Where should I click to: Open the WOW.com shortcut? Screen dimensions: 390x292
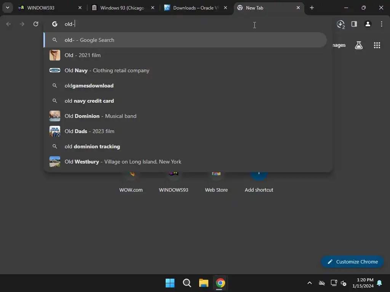point(131,182)
